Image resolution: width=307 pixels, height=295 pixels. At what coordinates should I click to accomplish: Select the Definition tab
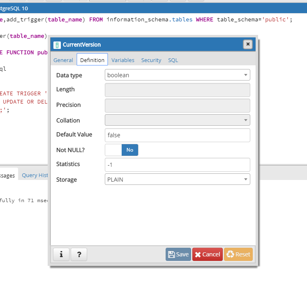(x=92, y=60)
